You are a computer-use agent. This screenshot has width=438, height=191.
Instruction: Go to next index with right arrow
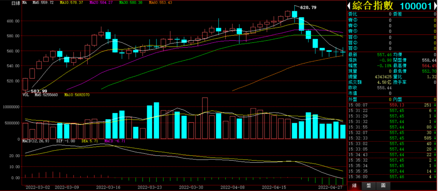(436, 6)
